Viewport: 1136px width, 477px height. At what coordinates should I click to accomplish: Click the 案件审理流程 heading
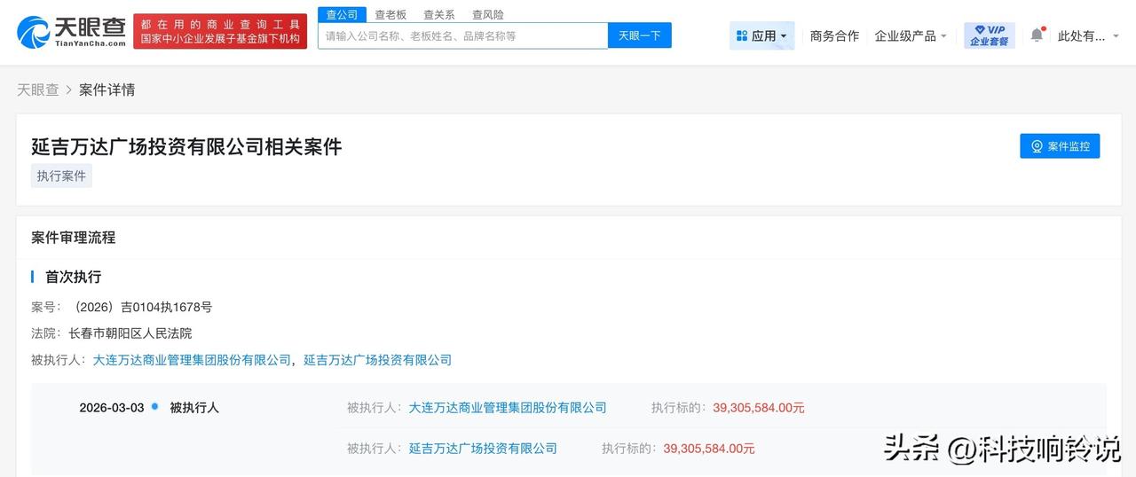74,238
